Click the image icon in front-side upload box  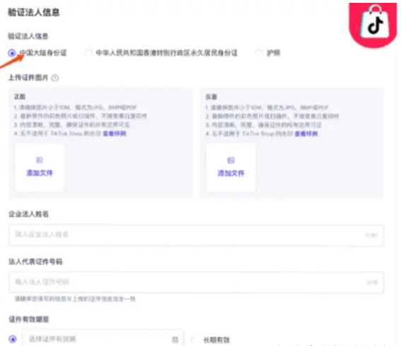point(40,160)
